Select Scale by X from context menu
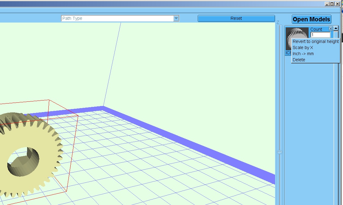This screenshot has width=343, height=205. click(303, 48)
